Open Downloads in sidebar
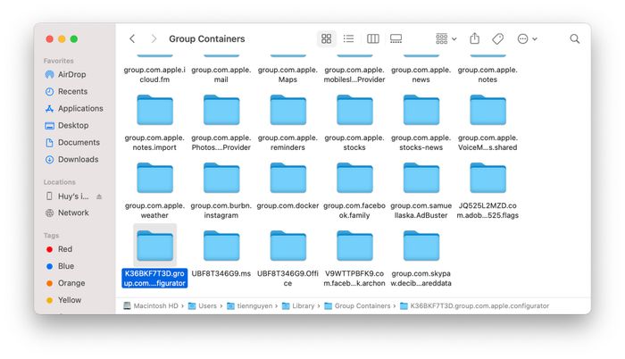This screenshot has height=359, width=625. point(78,159)
